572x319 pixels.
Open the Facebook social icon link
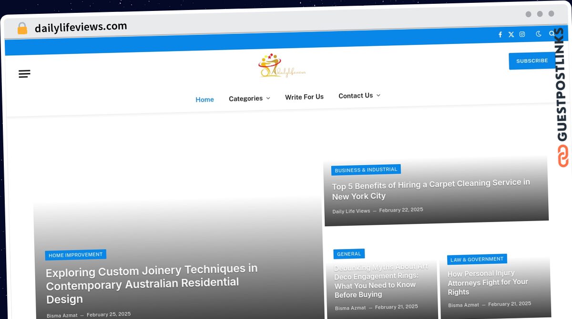(x=500, y=35)
